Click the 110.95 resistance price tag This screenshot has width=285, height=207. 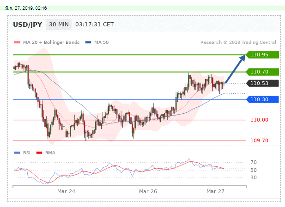pos(262,55)
